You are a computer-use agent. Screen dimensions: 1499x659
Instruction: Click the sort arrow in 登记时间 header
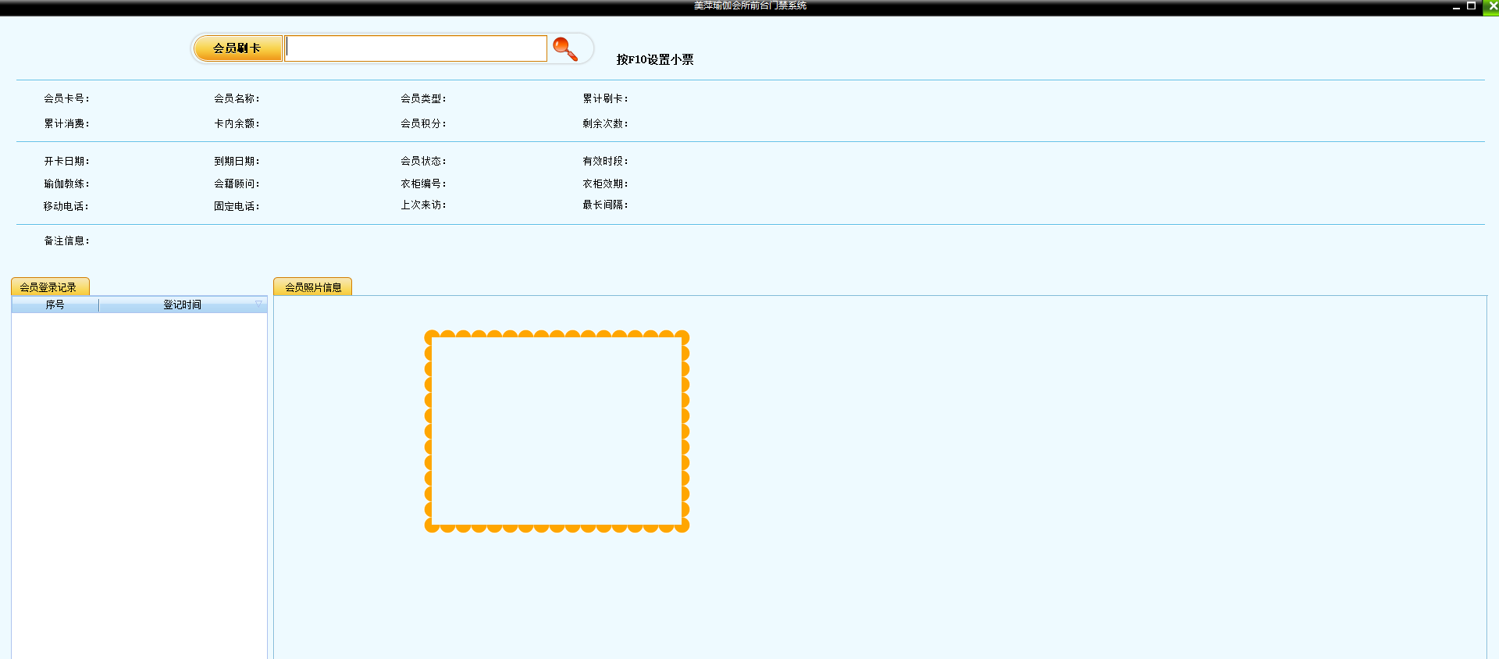pyautogui.click(x=258, y=304)
